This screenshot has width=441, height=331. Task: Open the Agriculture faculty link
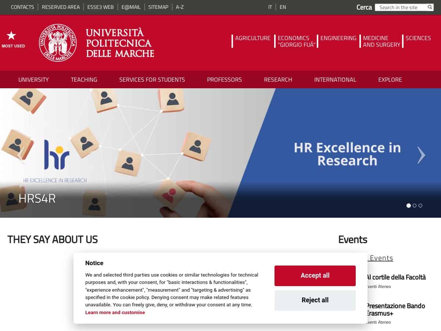click(x=253, y=38)
